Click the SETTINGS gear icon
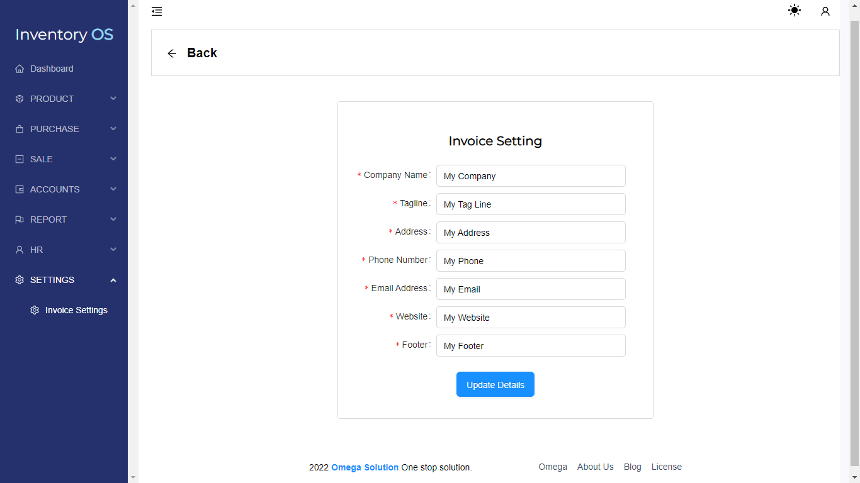 (19, 280)
